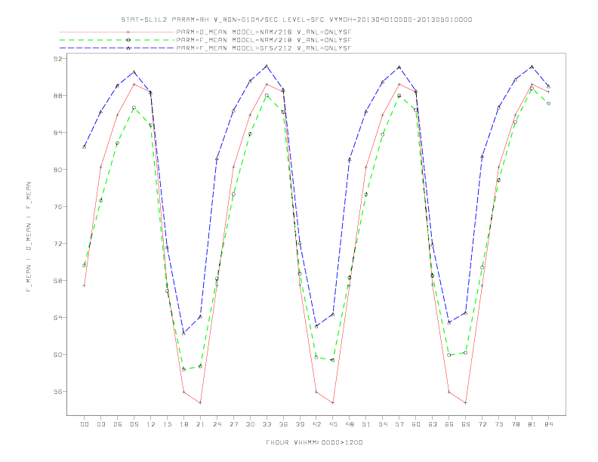Viewport: 598px width, 462px height.
Task: Click x-axis forecast hour label 63
Action: pos(433,424)
